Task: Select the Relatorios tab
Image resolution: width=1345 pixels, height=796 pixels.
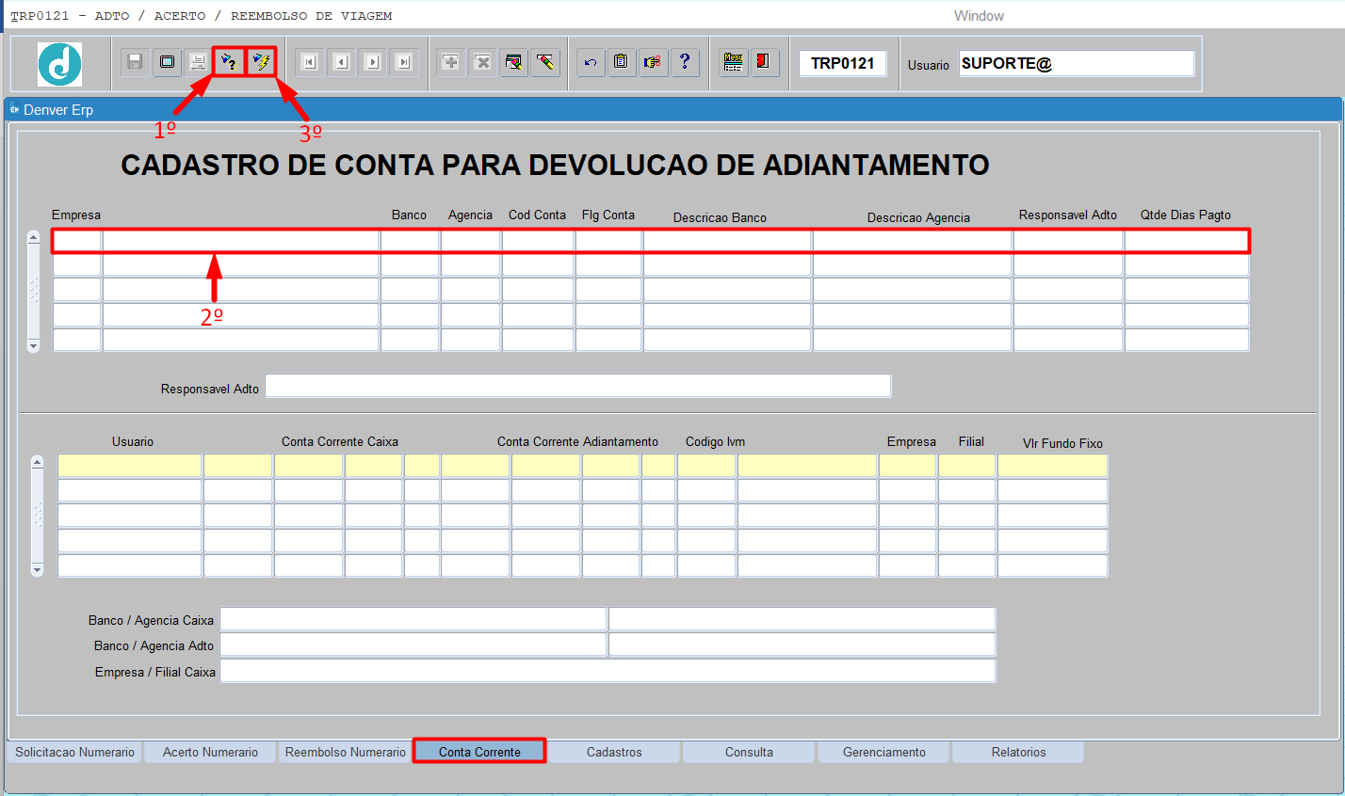Action: [1018, 752]
